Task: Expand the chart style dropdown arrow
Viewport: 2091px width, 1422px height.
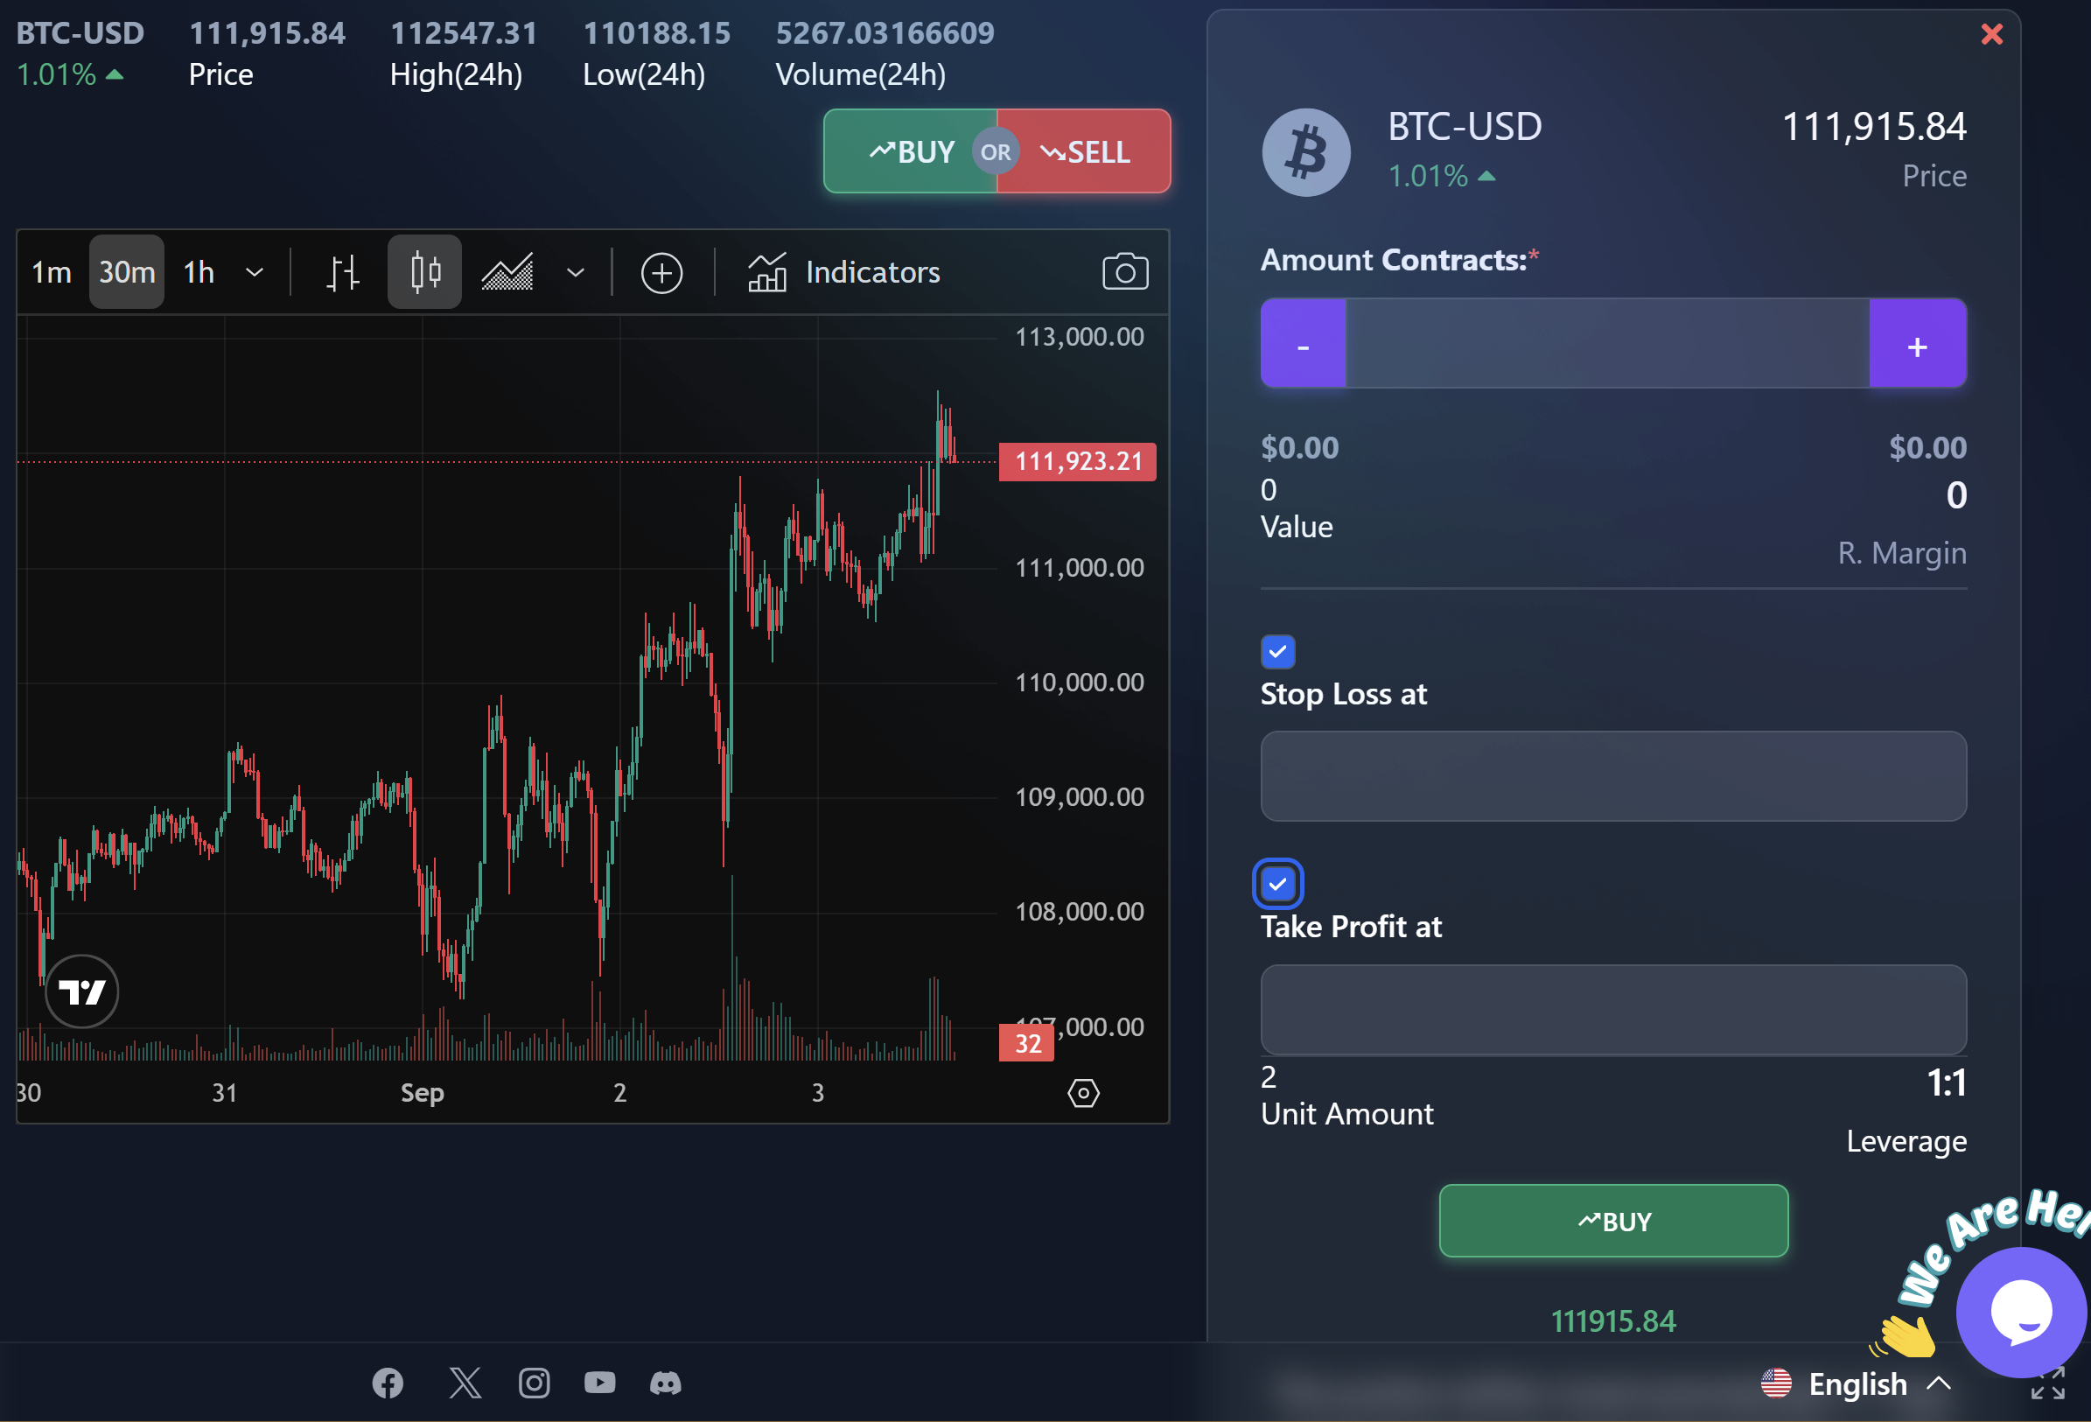Action: tap(576, 272)
